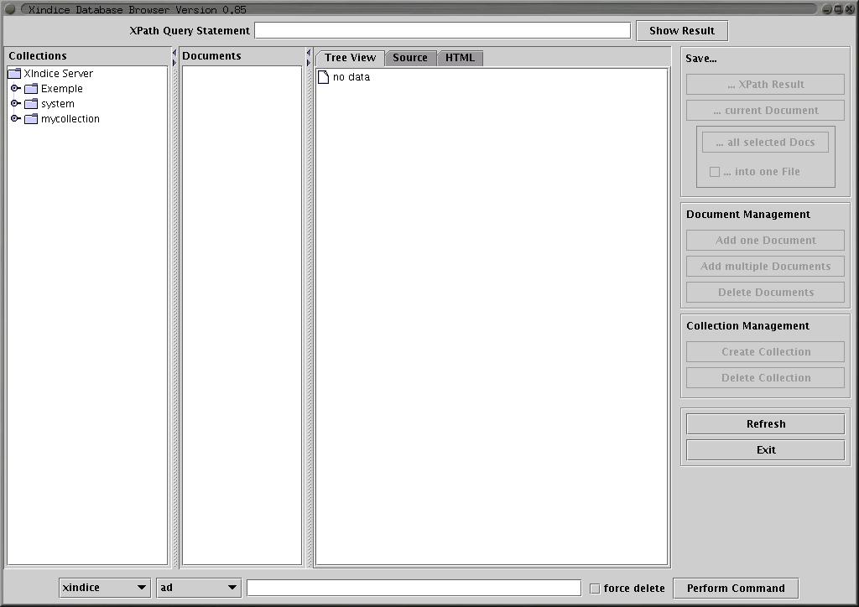The image size is (859, 607).
Task: Open the 'ad' action dropdown
Action: click(199, 588)
